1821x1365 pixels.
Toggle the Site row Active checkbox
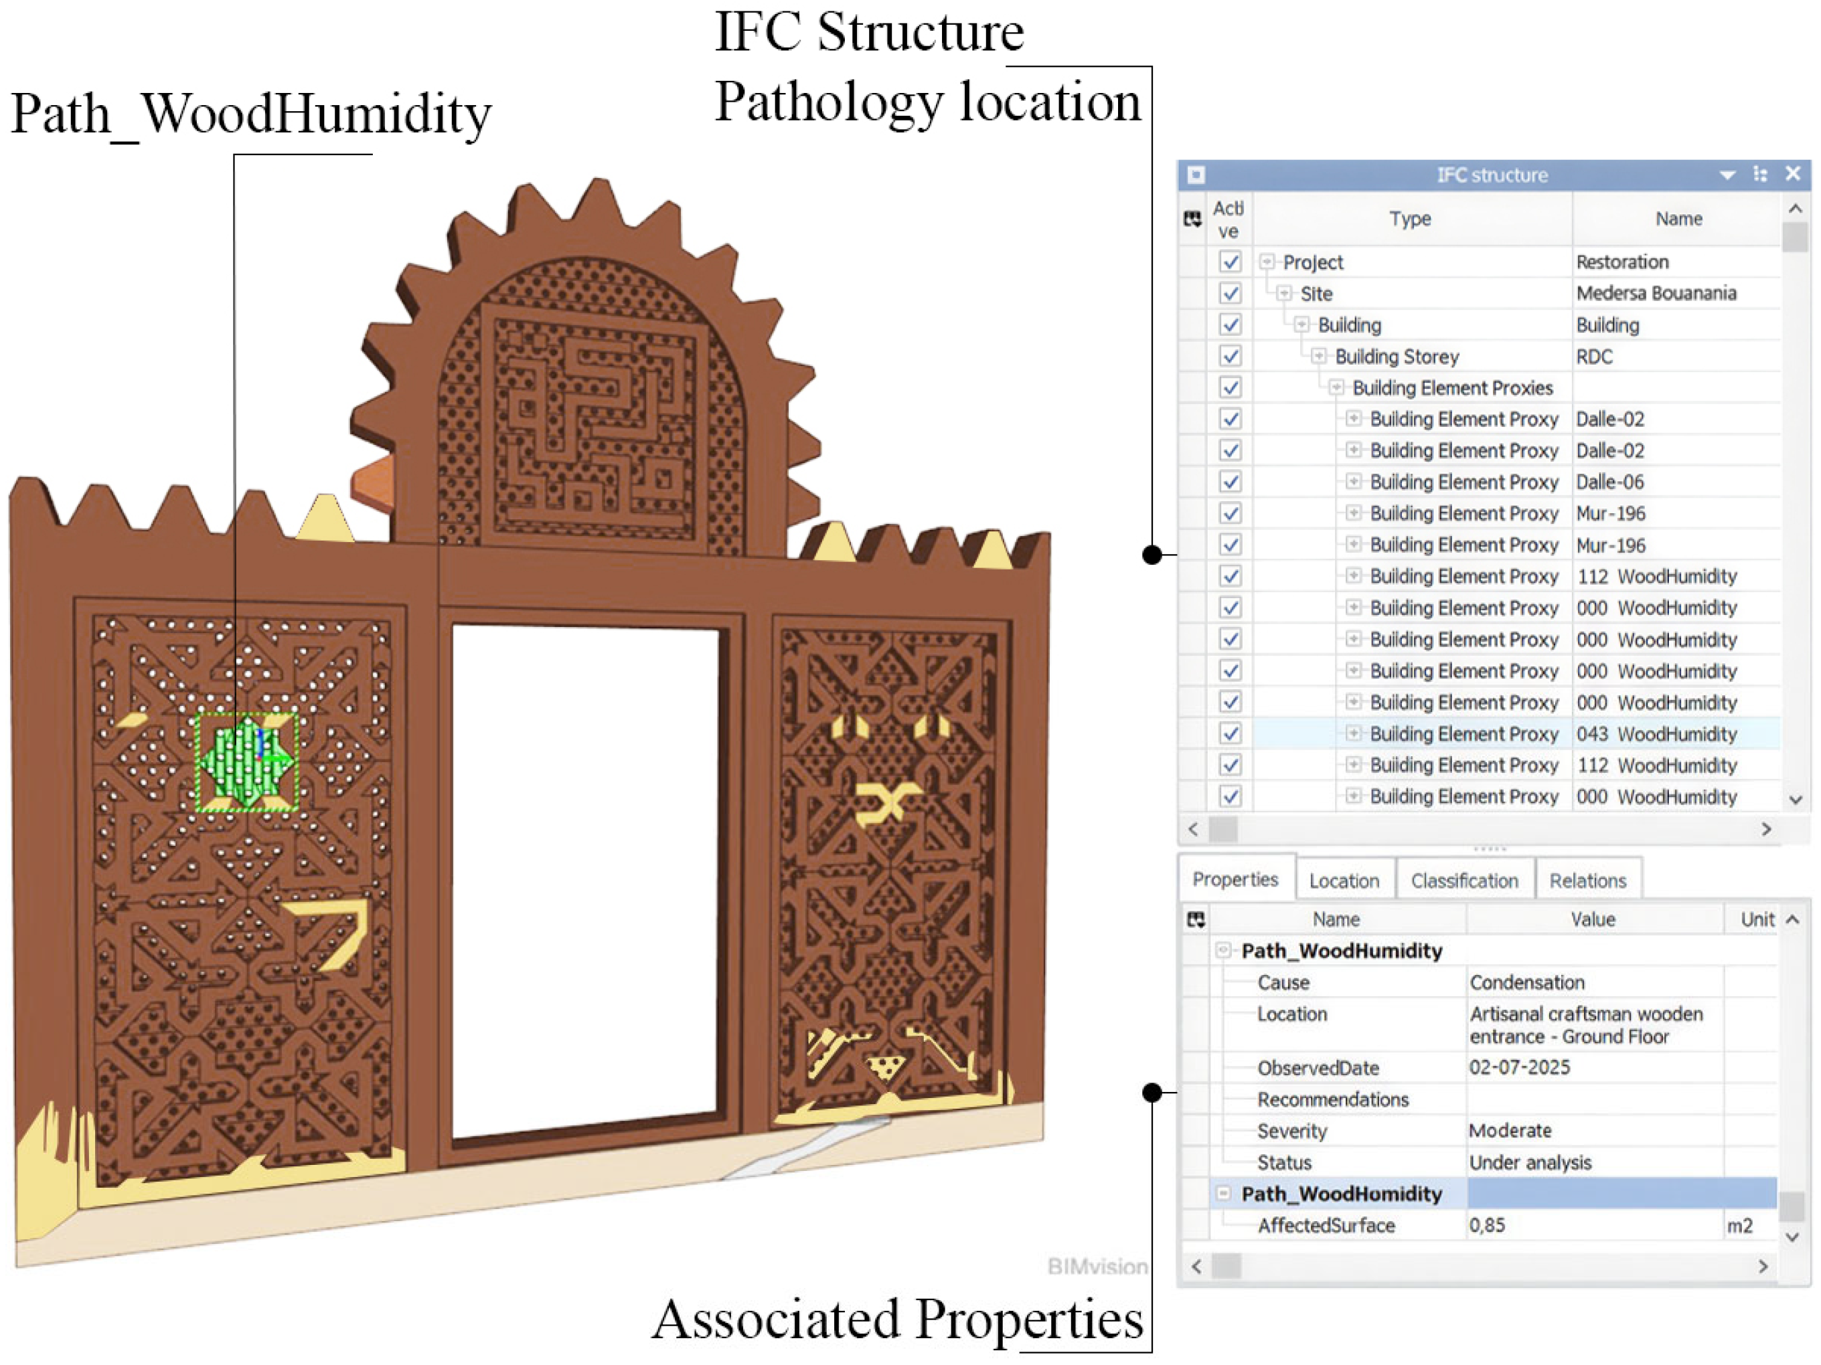(x=1230, y=293)
